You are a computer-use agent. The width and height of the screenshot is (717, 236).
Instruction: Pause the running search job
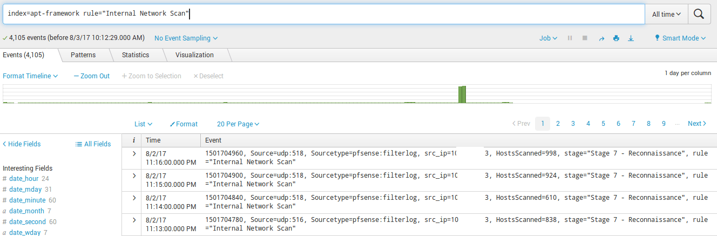(x=570, y=38)
